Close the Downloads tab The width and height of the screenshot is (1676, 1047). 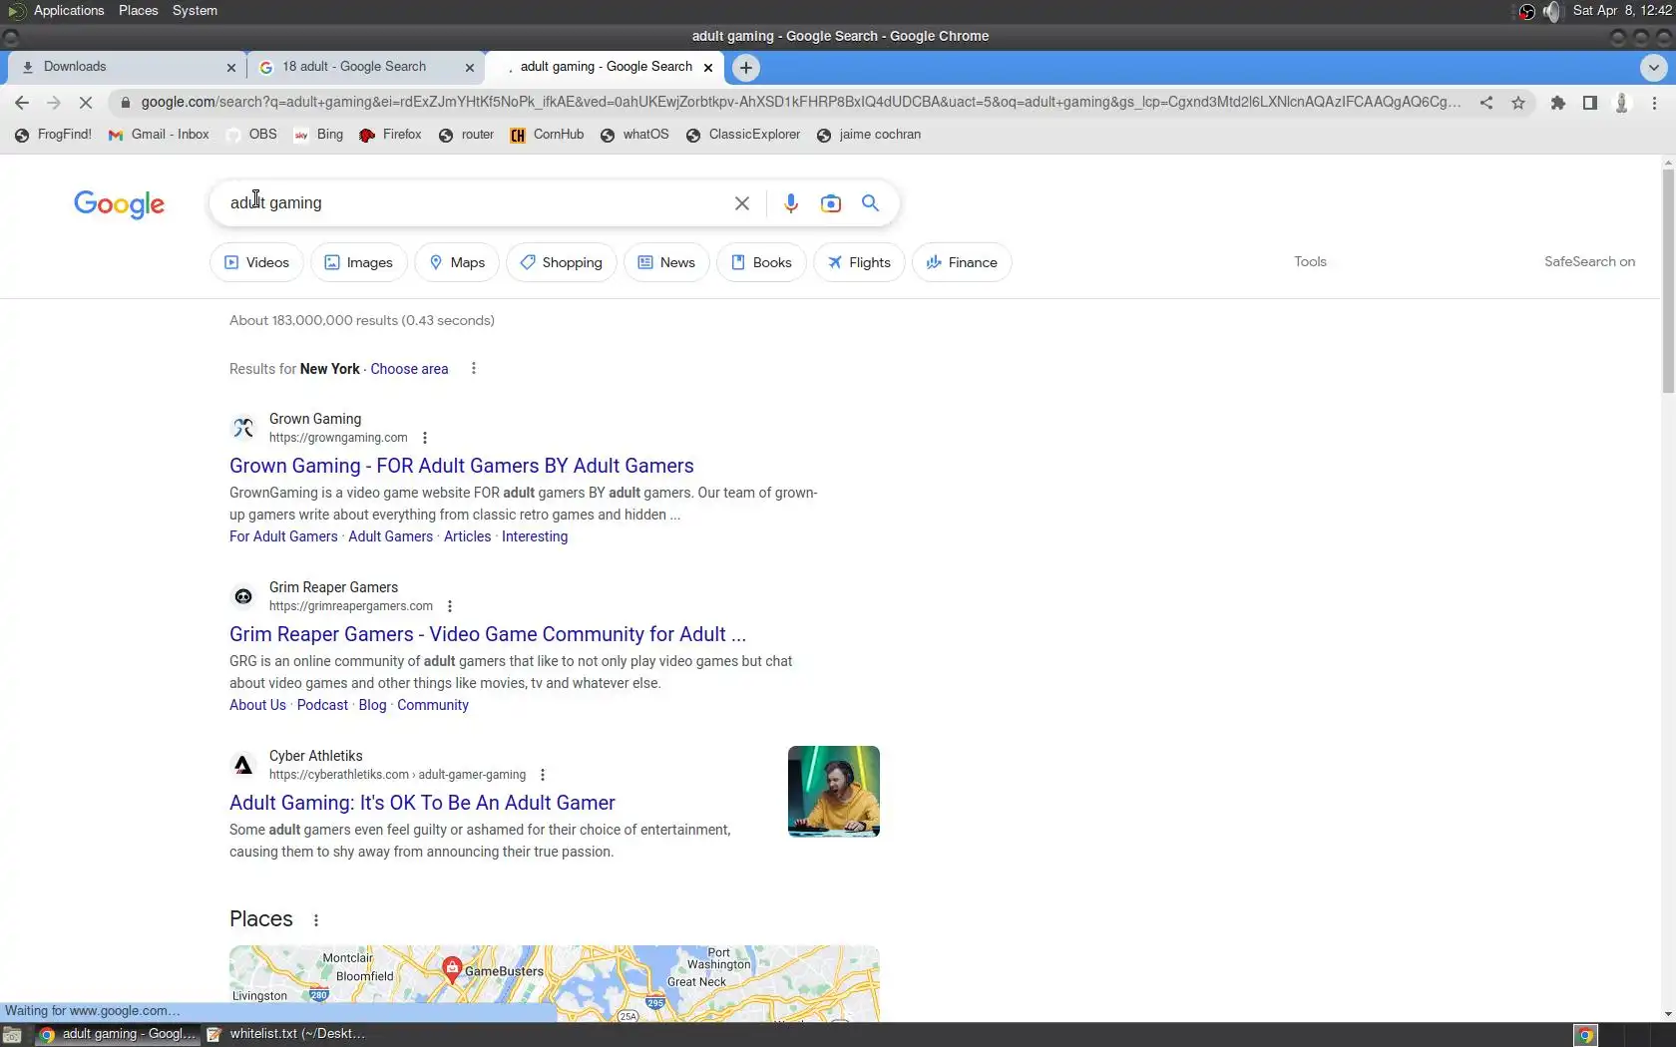pos(231,68)
